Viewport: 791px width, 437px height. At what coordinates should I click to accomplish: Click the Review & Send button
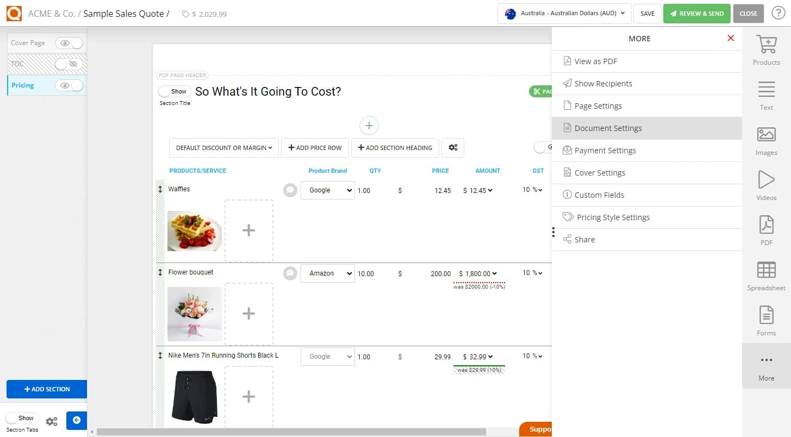pyautogui.click(x=696, y=13)
